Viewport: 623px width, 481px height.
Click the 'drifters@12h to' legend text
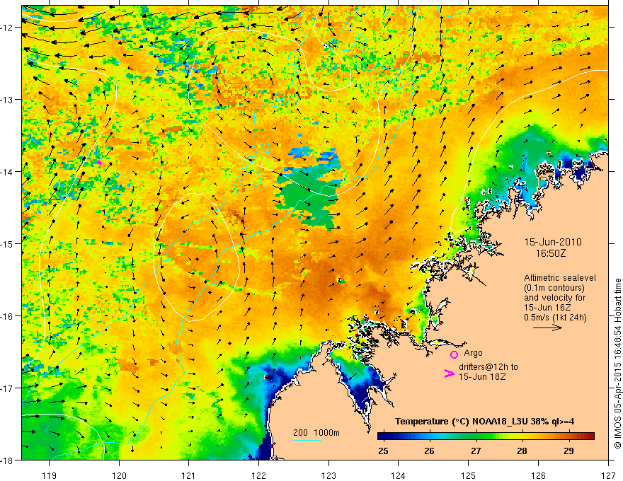coord(488,367)
